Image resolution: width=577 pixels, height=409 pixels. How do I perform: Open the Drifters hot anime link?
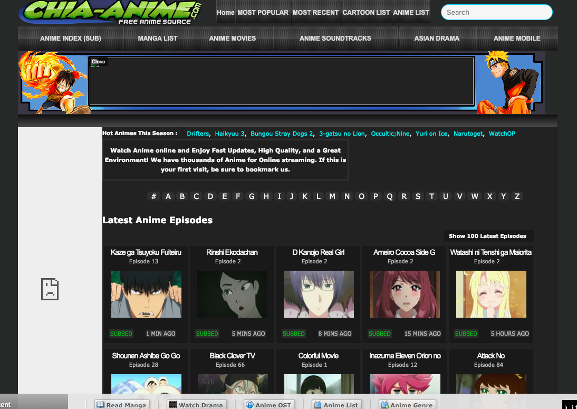click(x=198, y=134)
